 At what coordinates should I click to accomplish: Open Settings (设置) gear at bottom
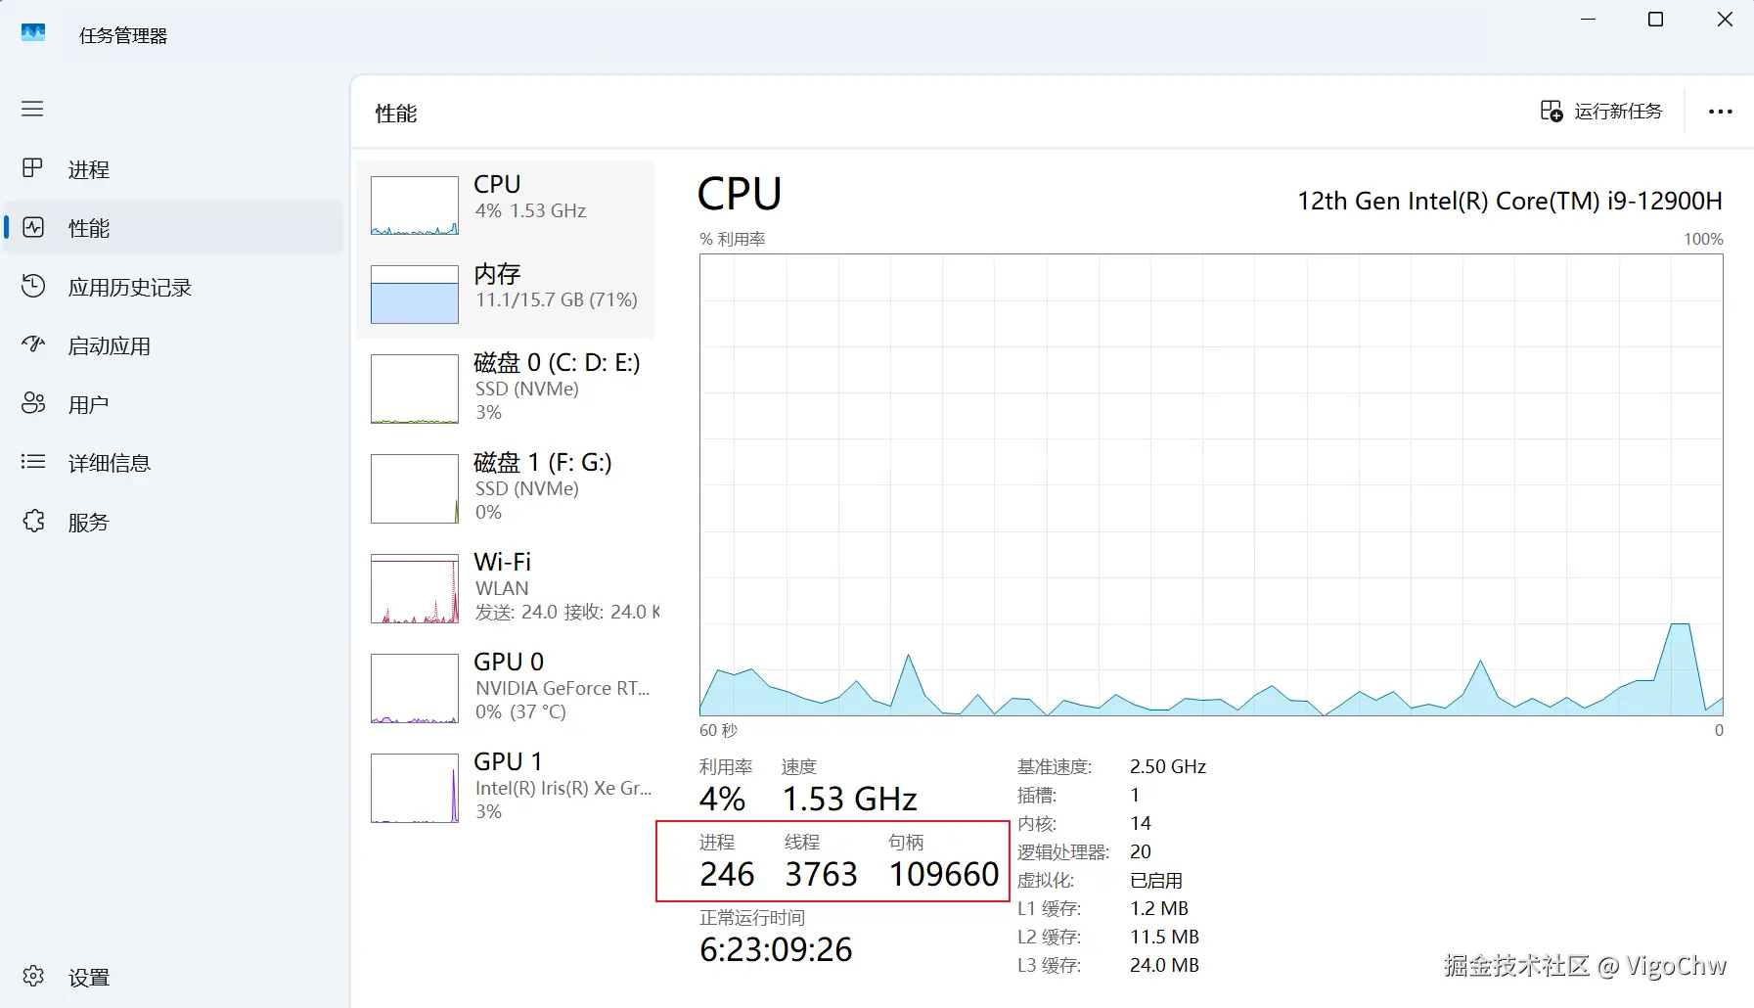33,976
